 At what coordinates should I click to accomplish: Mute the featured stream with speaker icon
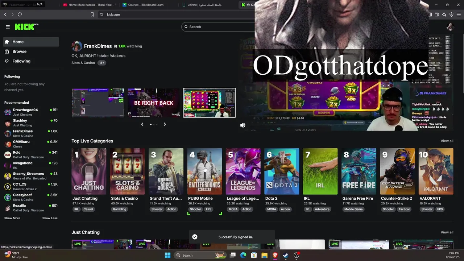click(243, 125)
